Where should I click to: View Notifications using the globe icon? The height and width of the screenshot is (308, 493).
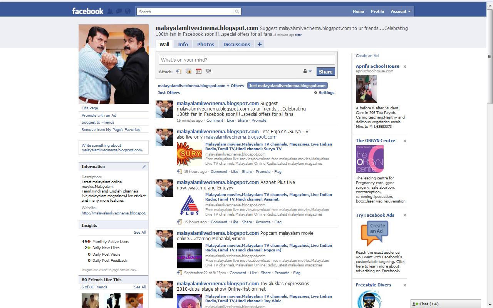(128, 11)
